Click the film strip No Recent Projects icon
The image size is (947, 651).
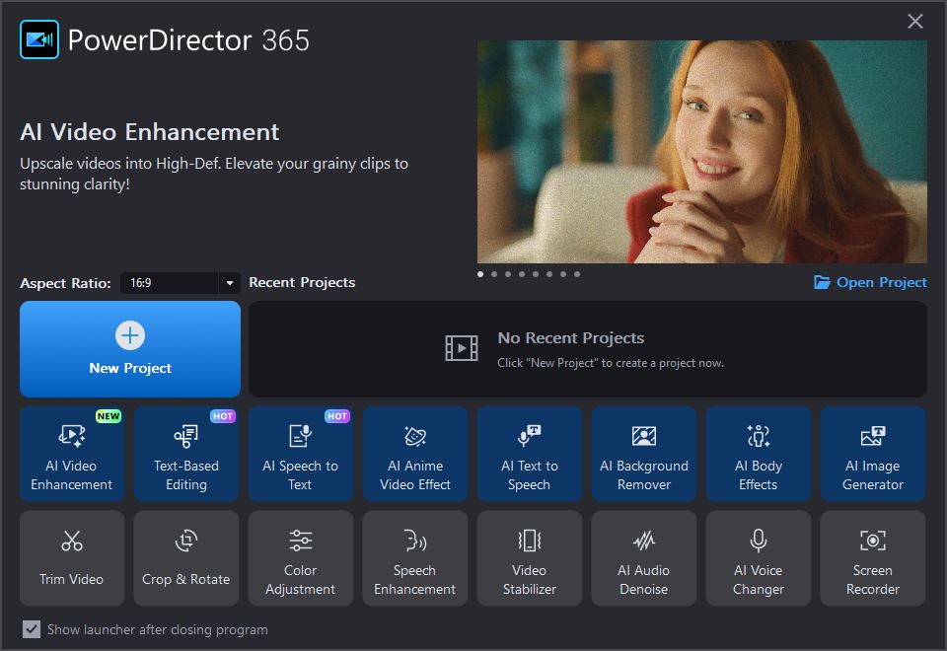pyautogui.click(x=462, y=348)
